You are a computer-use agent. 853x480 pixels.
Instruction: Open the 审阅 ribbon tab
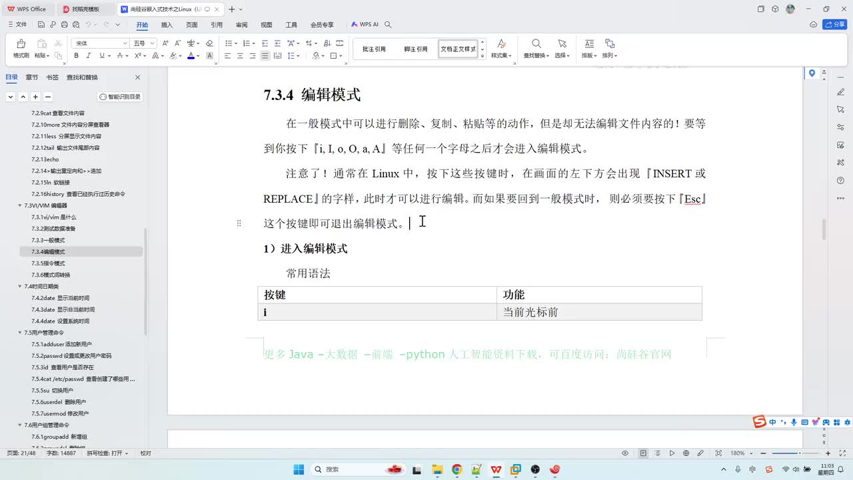click(241, 25)
